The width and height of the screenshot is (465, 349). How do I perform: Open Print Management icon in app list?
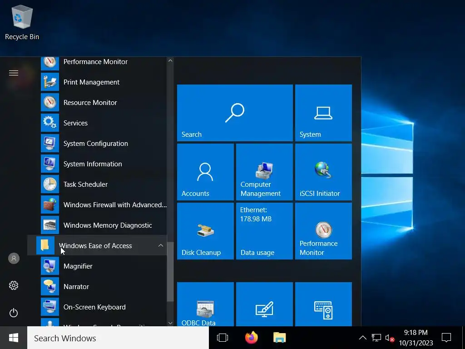50,82
